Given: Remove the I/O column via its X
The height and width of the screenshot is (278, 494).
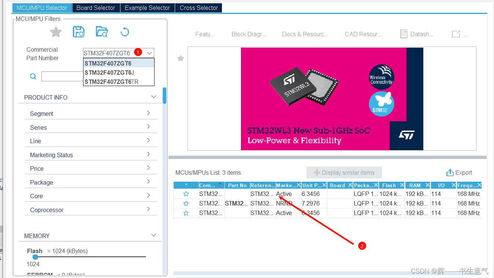Looking at the screenshot, I should point(454,185).
